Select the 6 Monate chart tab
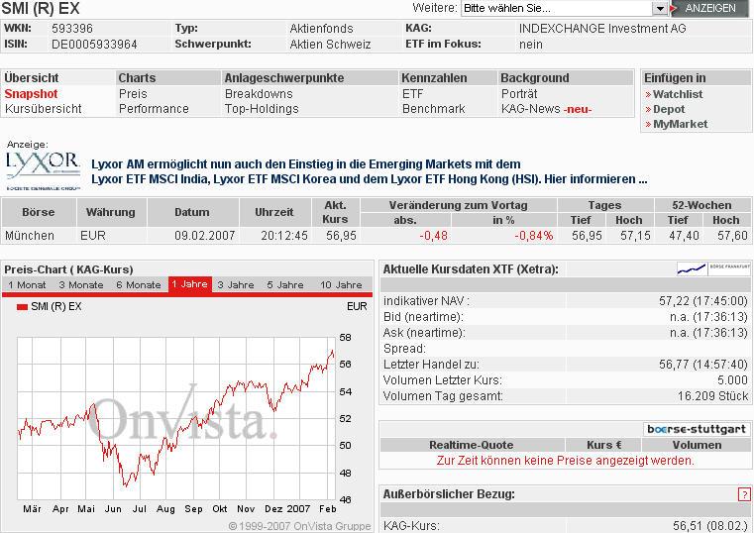The height and width of the screenshot is (533, 754). [139, 284]
